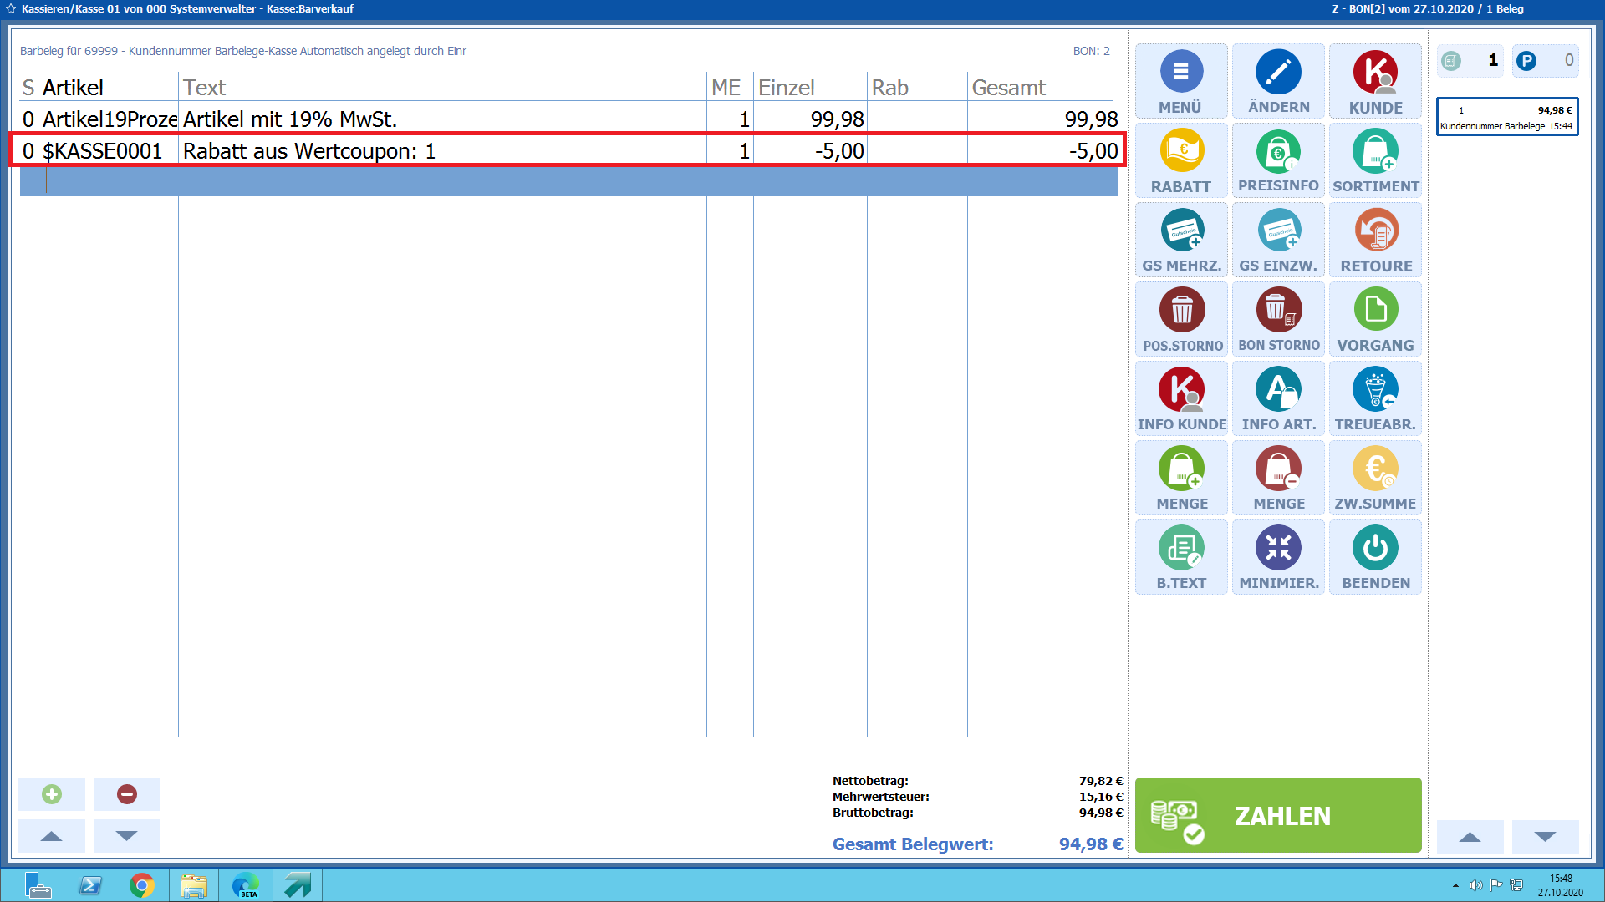Void the receipt with BON STORNO
The width and height of the screenshot is (1605, 902).
1278,319
